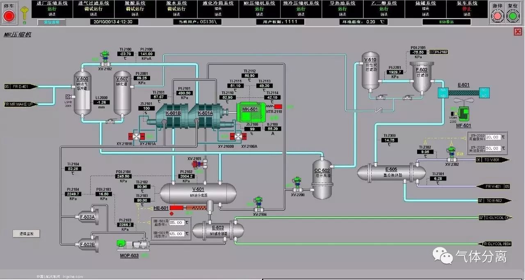Click the HE-501 start condition temperature field
The image size is (525, 280).
[176, 223]
